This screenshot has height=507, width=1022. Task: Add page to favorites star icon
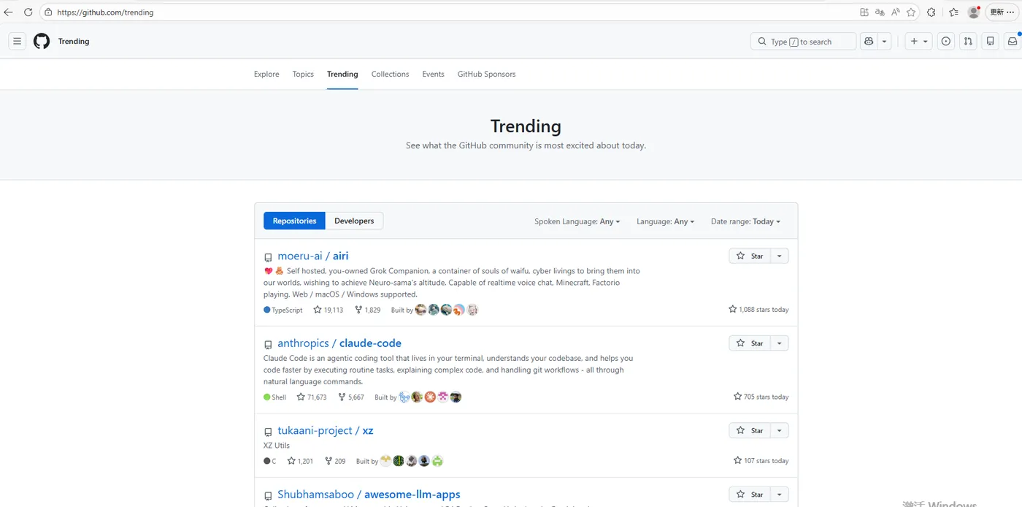[x=911, y=12]
